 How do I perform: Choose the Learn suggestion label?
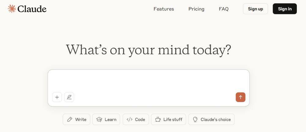110,119
